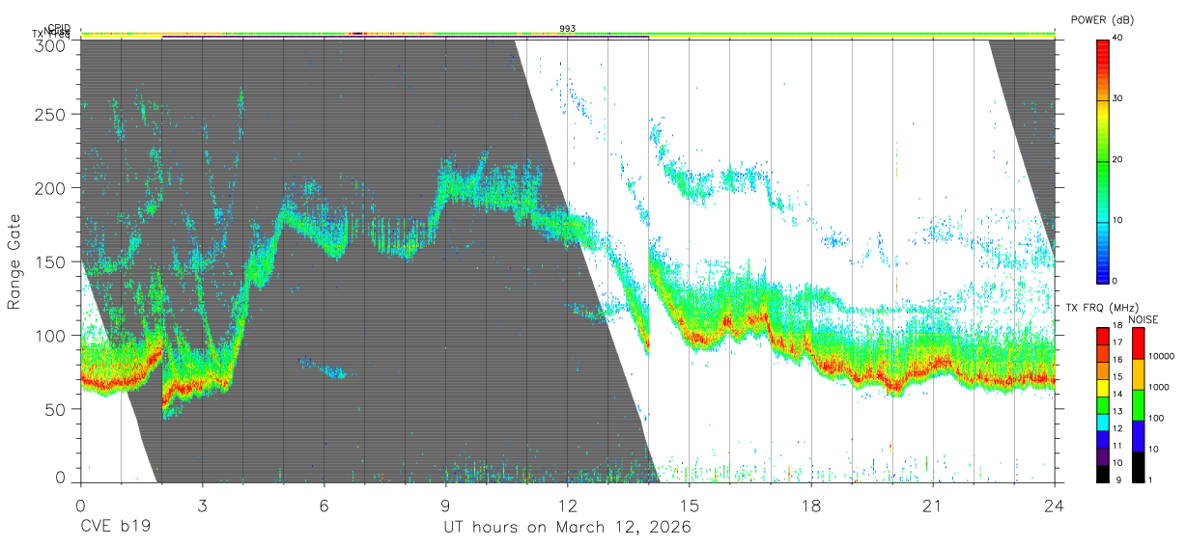Select UT hour tick 21

click(x=932, y=505)
